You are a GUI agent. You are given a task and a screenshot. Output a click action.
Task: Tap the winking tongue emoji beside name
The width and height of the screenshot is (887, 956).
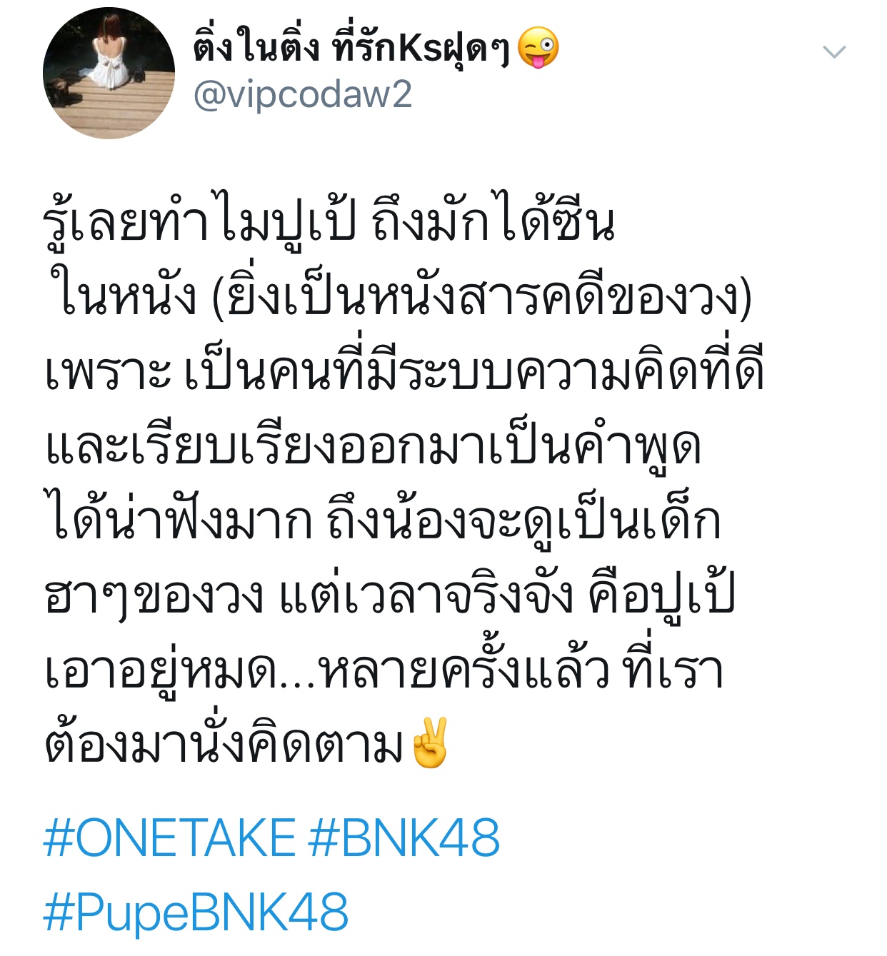538,48
